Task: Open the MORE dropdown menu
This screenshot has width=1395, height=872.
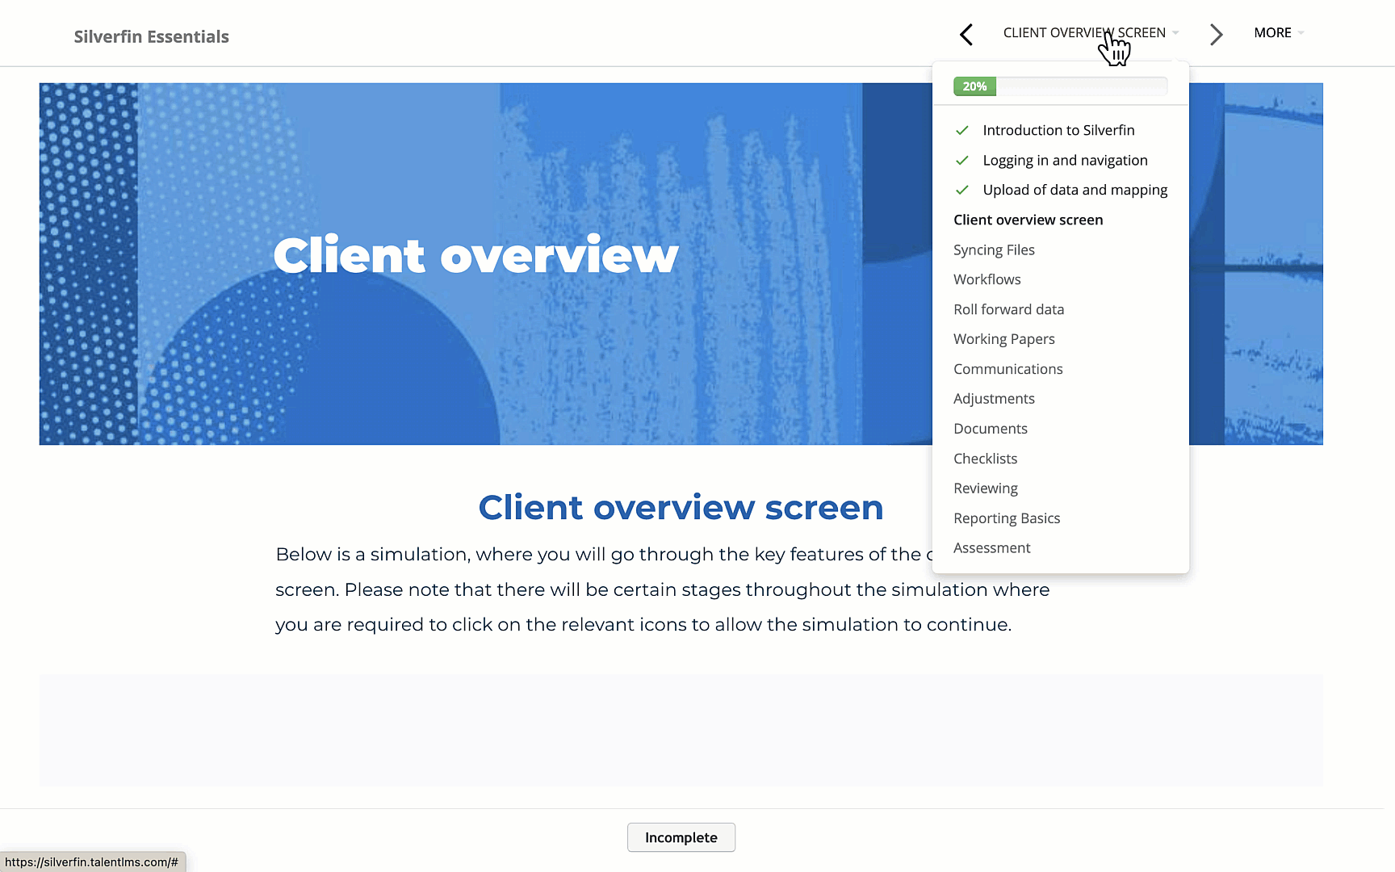Action: pos(1279,33)
